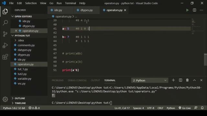Switch to Debug Console tab
The width and height of the screenshot is (207, 116).
(x=77, y=80)
